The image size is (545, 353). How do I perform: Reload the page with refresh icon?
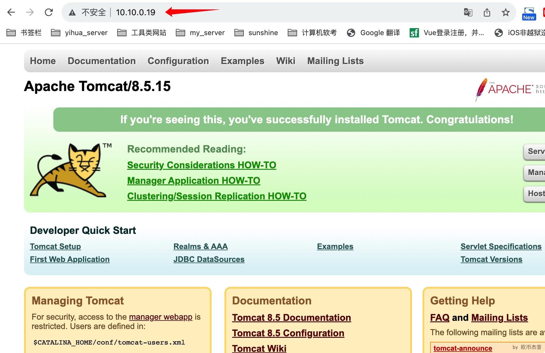pos(49,12)
